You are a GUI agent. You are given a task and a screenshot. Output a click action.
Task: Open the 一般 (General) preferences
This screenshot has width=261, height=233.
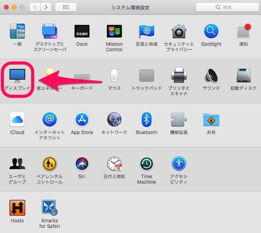pyautogui.click(x=17, y=31)
